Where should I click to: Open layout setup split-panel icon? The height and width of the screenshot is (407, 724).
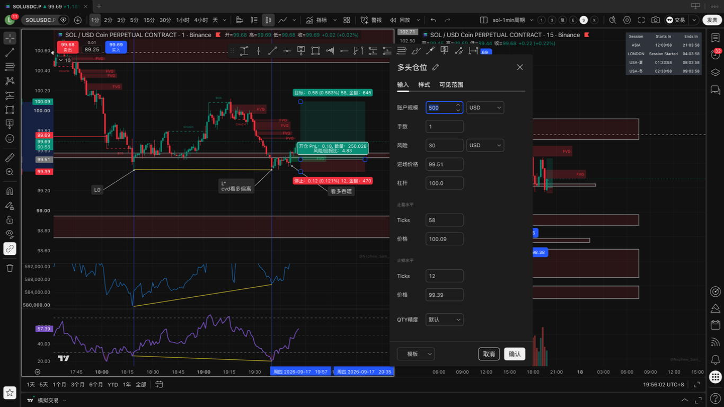[483, 20]
